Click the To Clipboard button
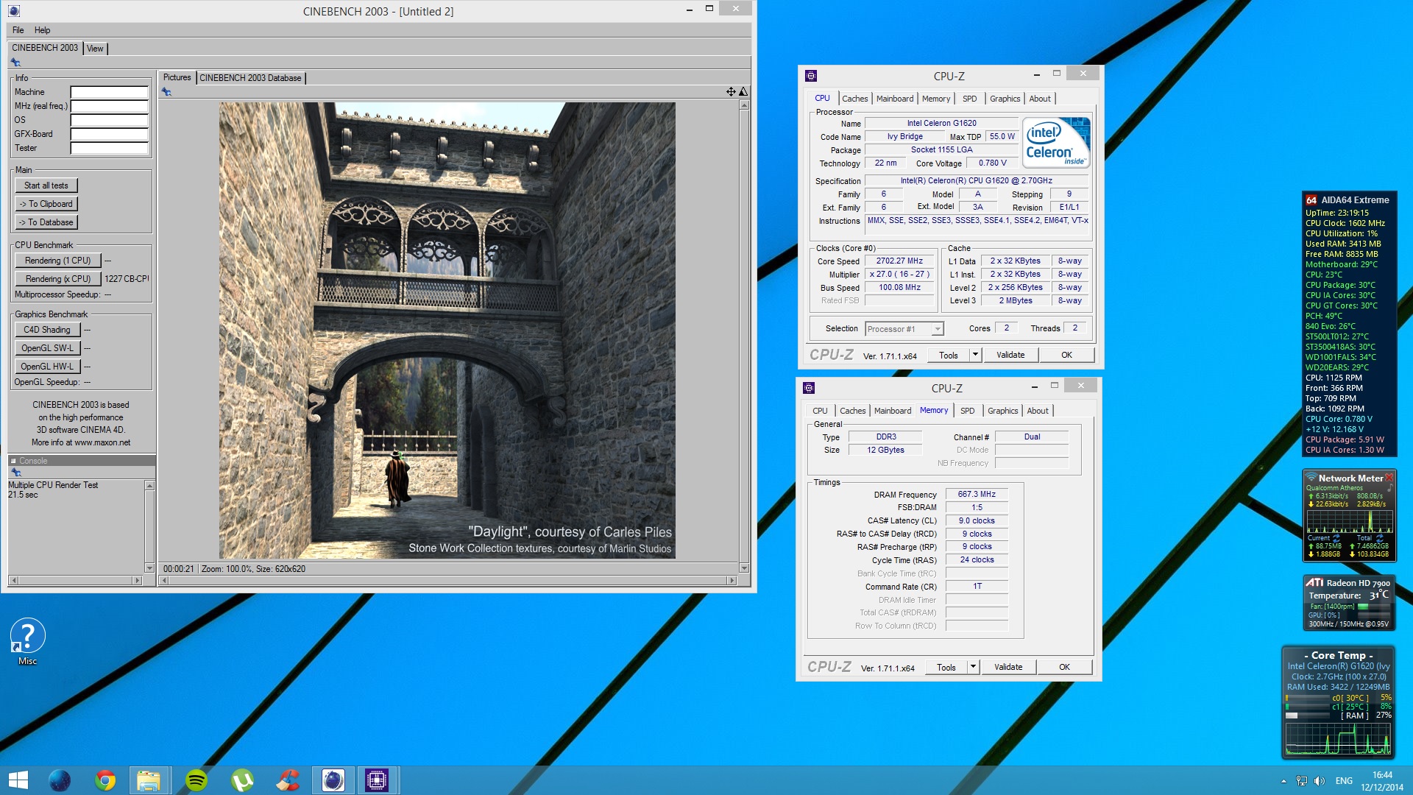The image size is (1413, 795). click(x=46, y=204)
